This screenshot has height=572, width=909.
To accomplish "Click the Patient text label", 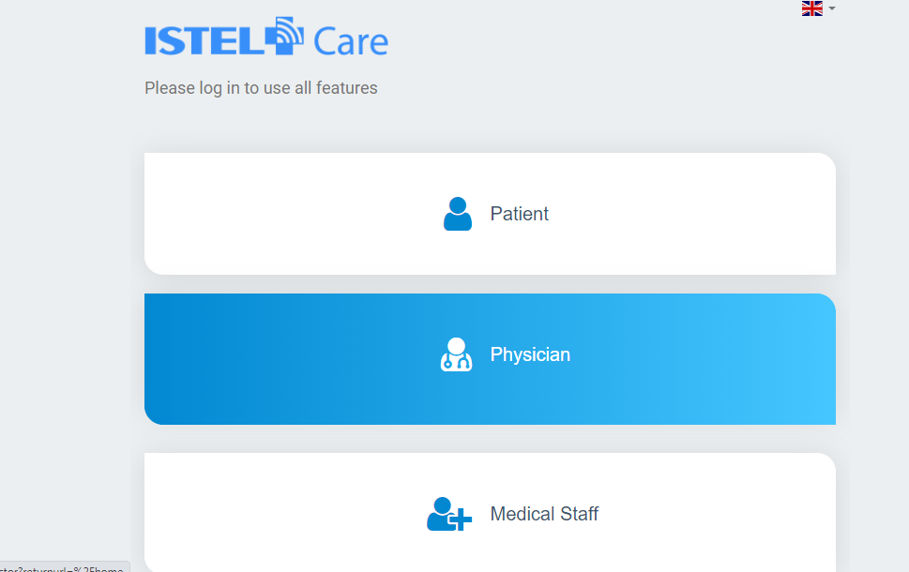I will tap(520, 214).
